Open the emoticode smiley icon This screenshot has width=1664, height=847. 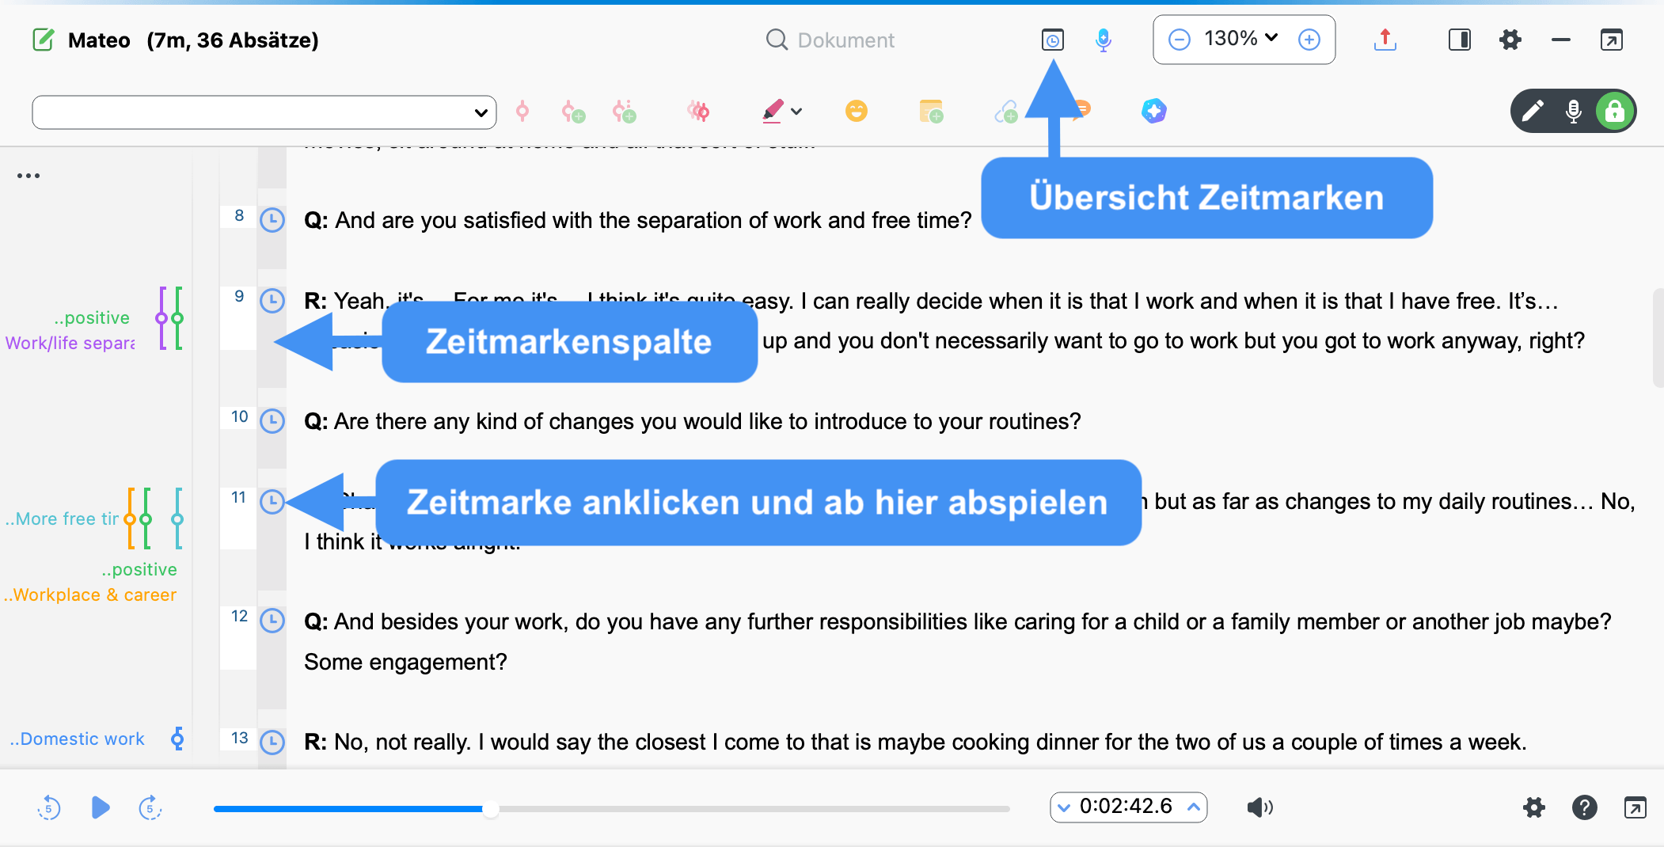click(x=857, y=111)
